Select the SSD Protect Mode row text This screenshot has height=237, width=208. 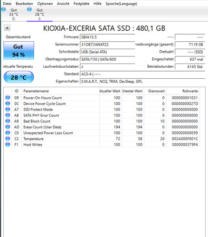pyautogui.click(x=38, y=109)
